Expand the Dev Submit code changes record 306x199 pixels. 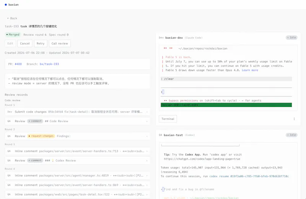coord(78,112)
